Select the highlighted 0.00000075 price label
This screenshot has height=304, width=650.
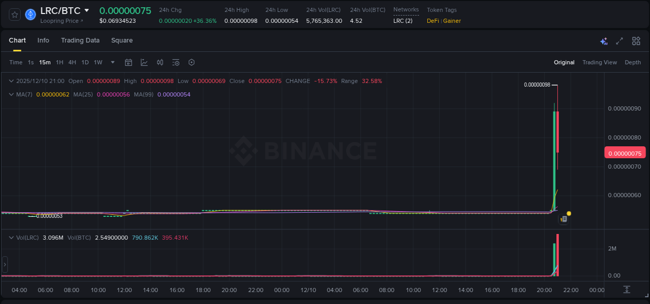[x=625, y=152]
